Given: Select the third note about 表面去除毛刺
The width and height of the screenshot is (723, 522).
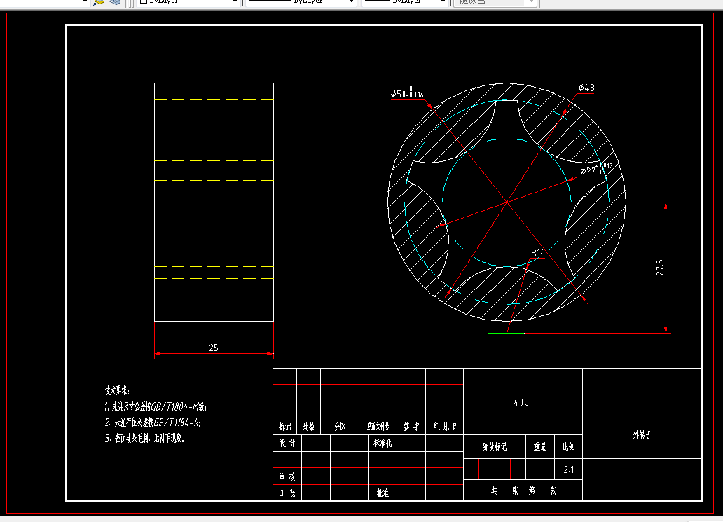Looking at the screenshot, I should (x=145, y=438).
